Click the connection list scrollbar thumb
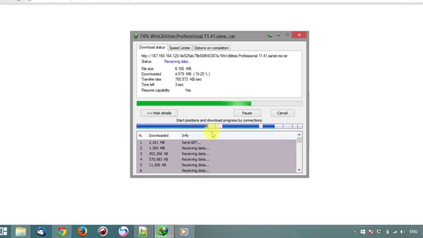 pyautogui.click(x=299, y=140)
